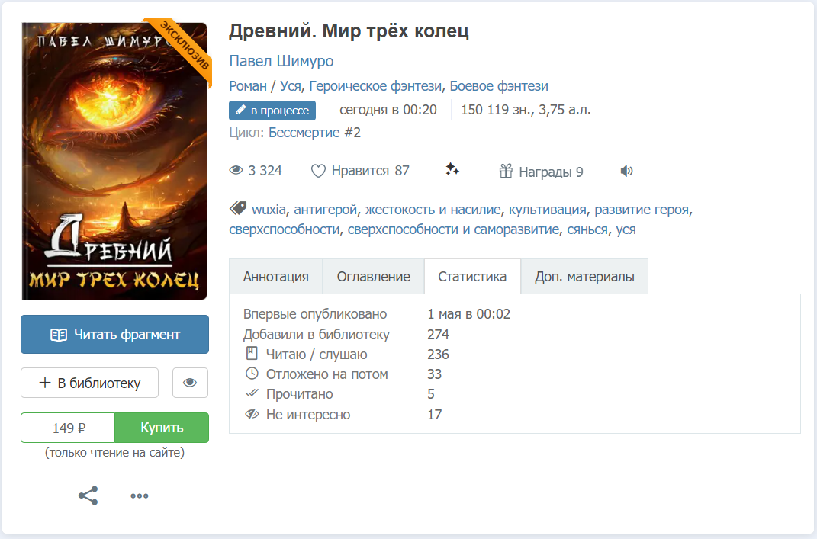Switch to the Оглавление tab
The image size is (817, 539).
coord(373,277)
